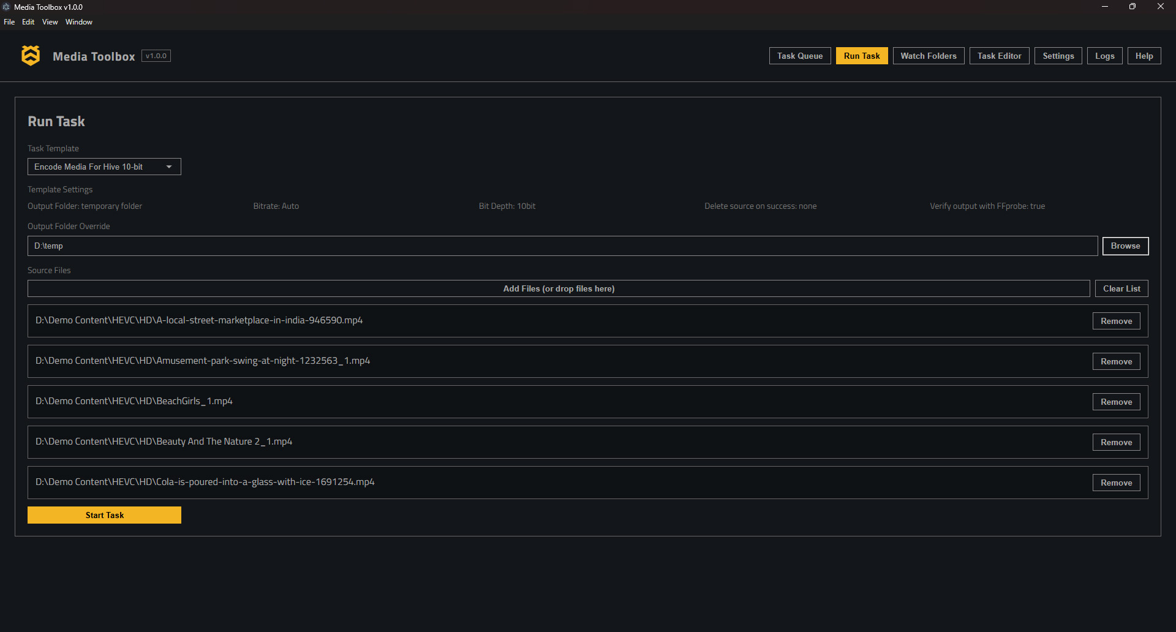Click the title bar application icon
Image resolution: width=1176 pixels, height=632 pixels.
(6, 7)
